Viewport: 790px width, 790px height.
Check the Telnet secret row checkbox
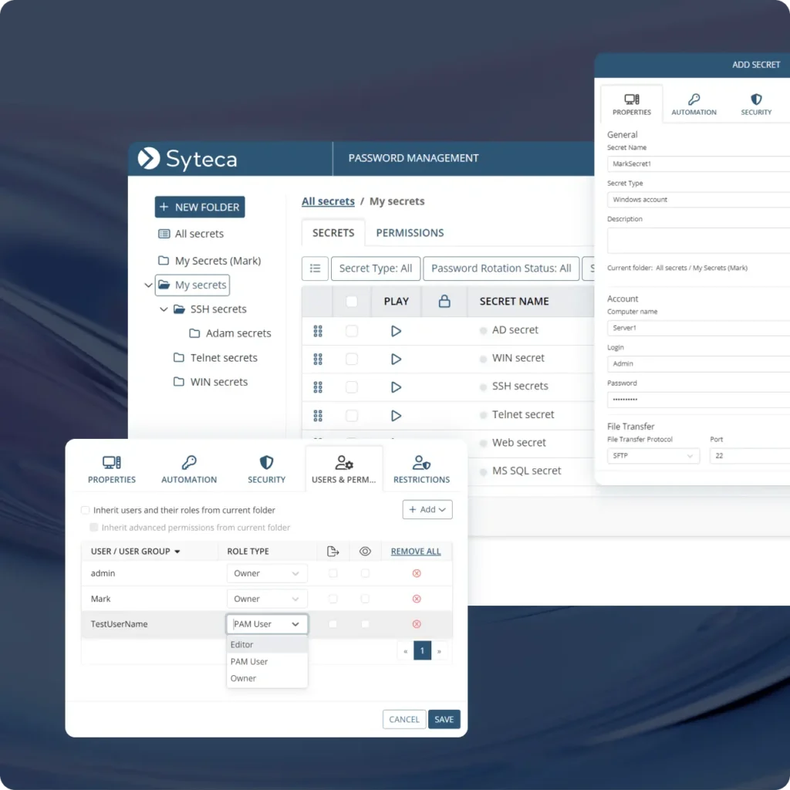point(352,416)
